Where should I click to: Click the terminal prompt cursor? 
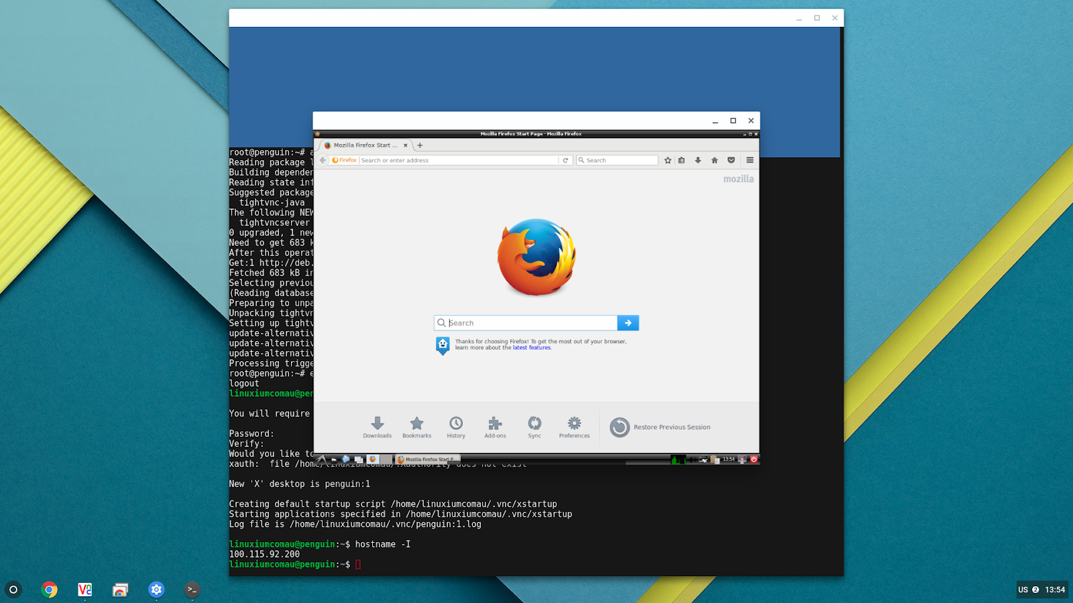tap(358, 564)
